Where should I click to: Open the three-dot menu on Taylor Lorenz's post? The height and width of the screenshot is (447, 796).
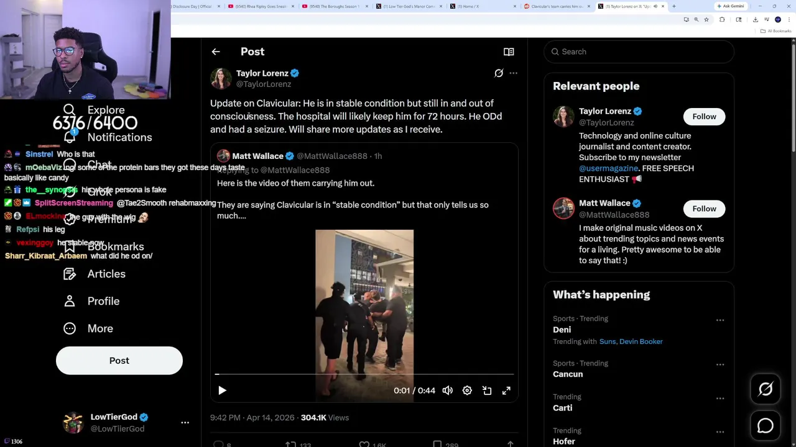click(513, 73)
